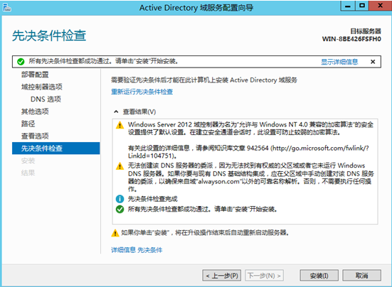This screenshot has width=392, height=287.
Task: Click 重新运行先决条件检查 link
Action: [142, 92]
